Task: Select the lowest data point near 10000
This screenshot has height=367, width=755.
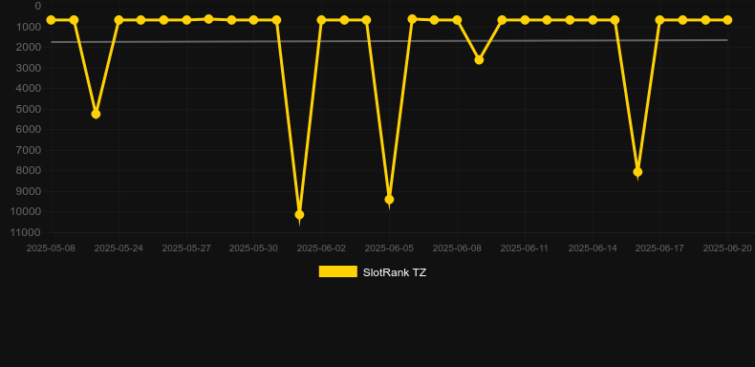Action: [299, 214]
